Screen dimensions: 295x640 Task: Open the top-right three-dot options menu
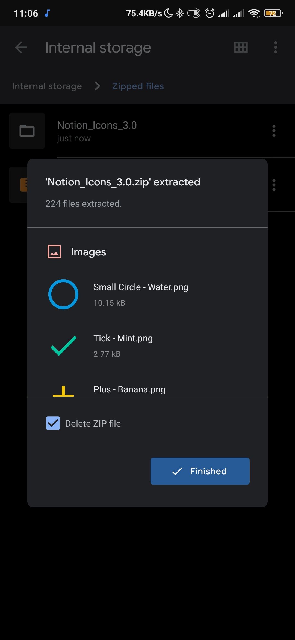point(275,47)
